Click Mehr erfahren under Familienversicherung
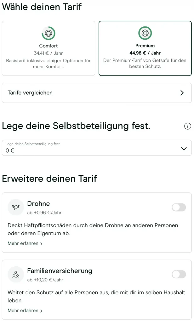 [x=25, y=311]
